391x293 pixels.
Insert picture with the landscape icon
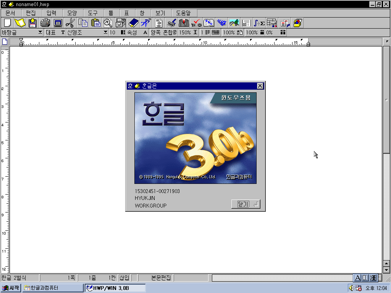234,23
